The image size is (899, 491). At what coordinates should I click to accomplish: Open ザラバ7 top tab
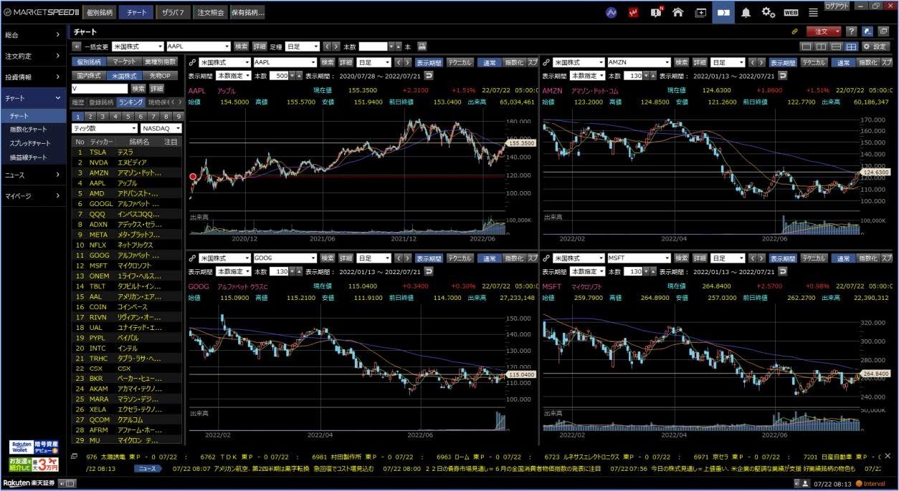(173, 12)
